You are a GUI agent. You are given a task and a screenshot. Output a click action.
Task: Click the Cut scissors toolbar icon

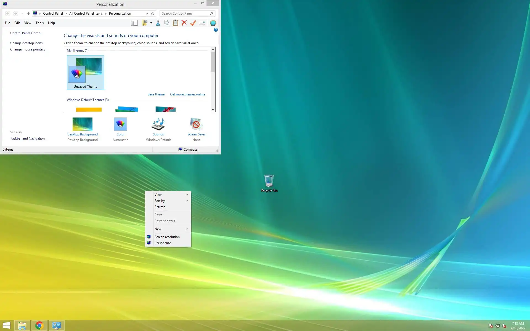(158, 23)
